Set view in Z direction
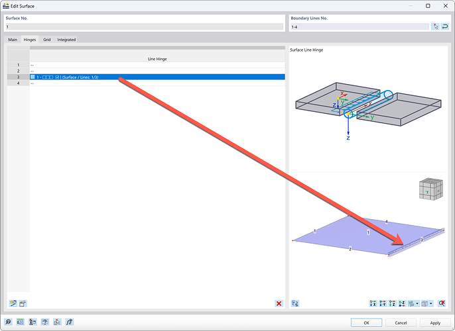 (x=393, y=303)
